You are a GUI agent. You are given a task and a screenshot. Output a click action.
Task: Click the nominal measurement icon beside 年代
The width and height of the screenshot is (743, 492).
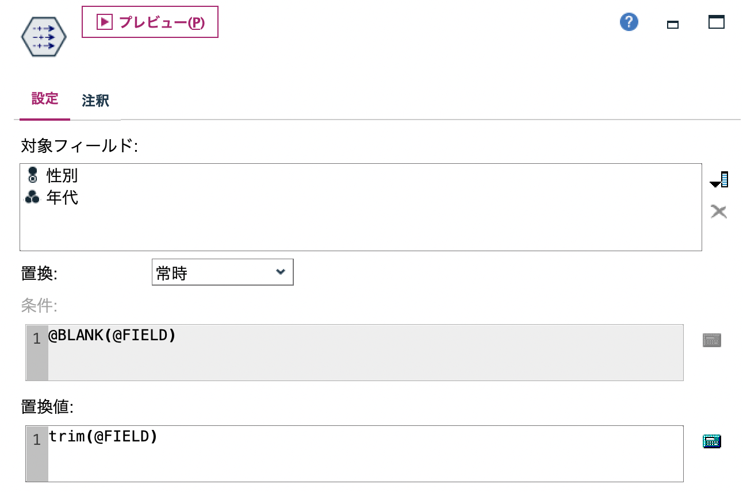pos(33,197)
